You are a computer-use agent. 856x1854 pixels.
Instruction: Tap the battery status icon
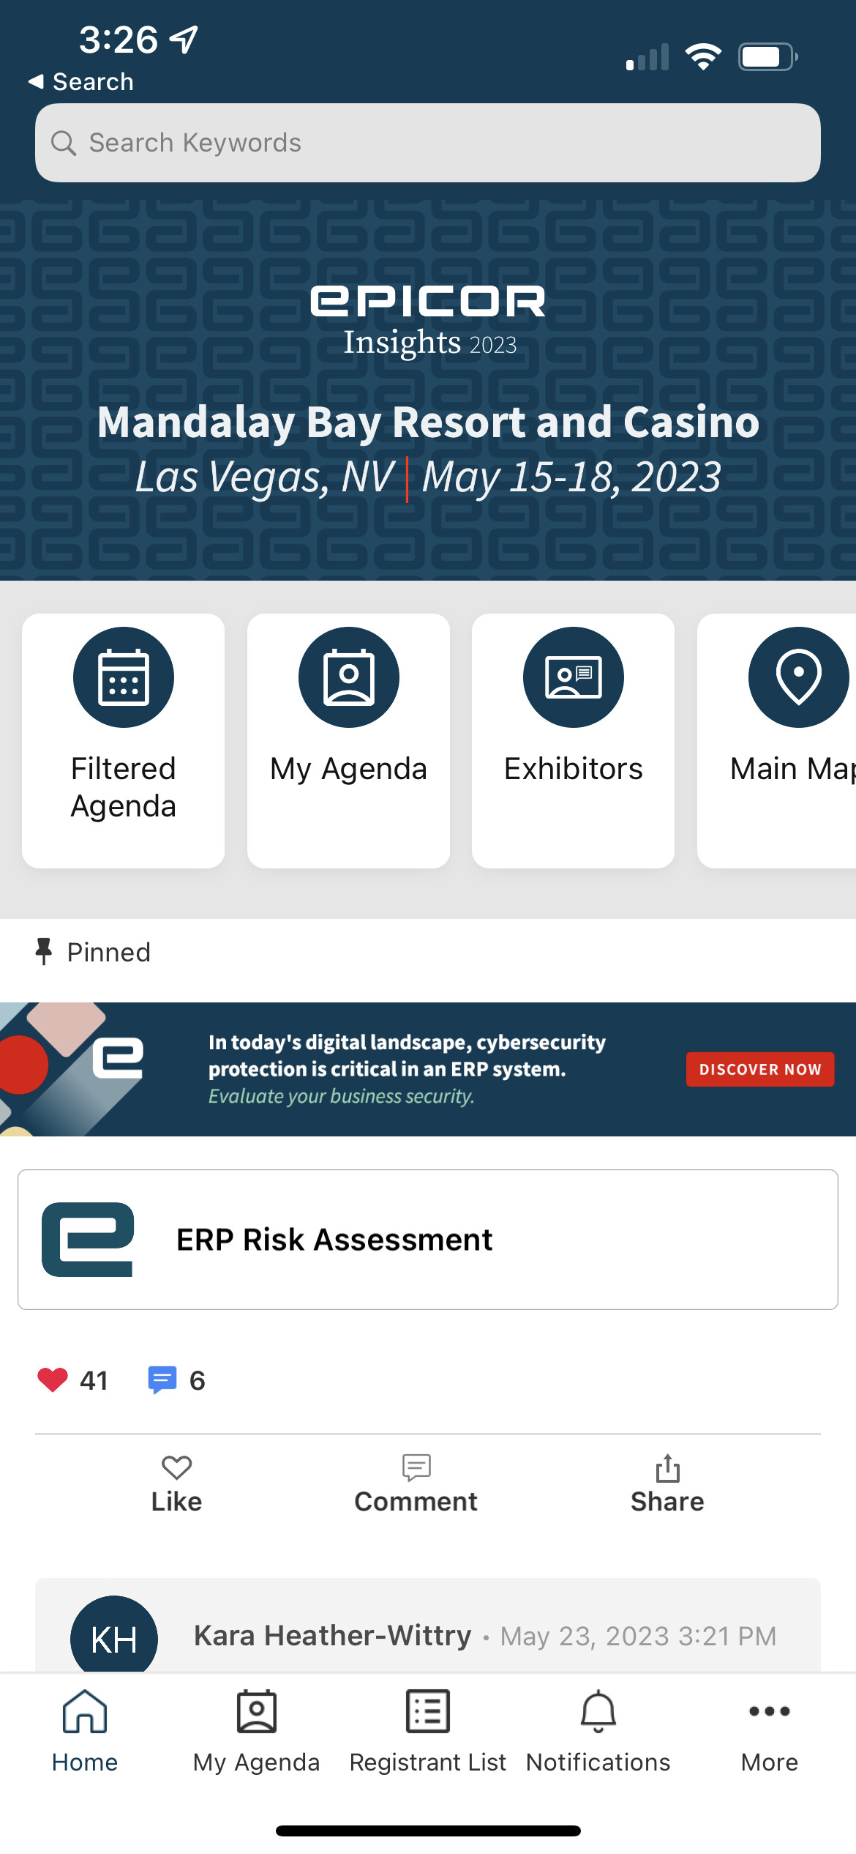click(x=767, y=56)
